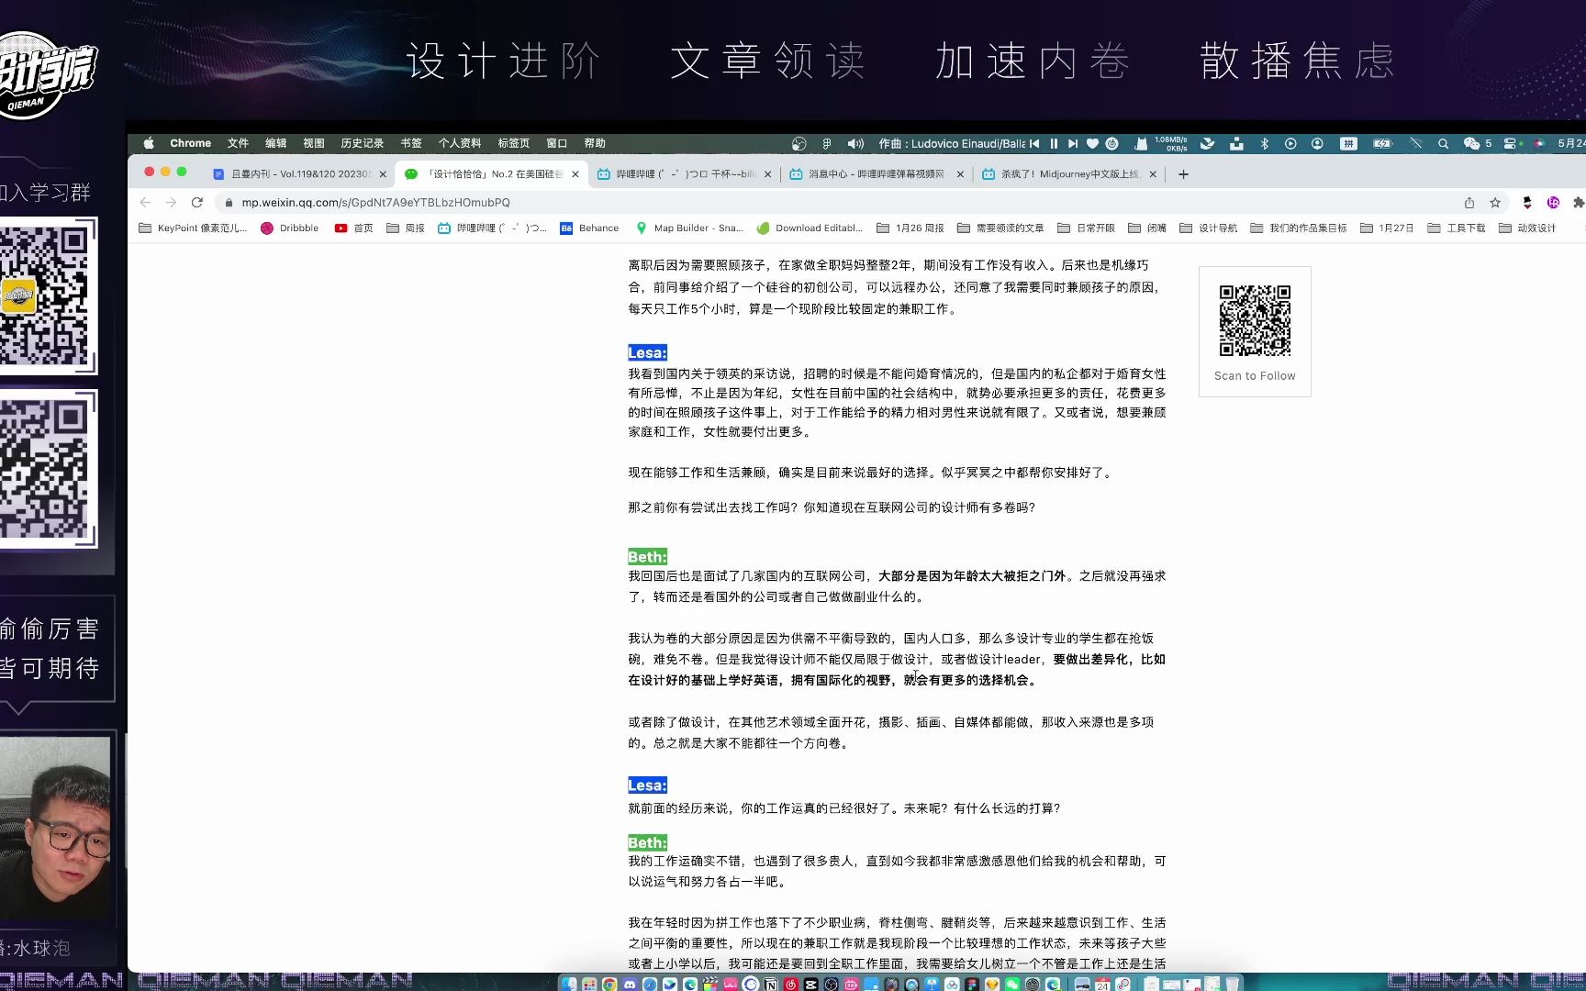Close the Midjourney中文版上线 tab
This screenshot has width=1586, height=991.
[1153, 174]
